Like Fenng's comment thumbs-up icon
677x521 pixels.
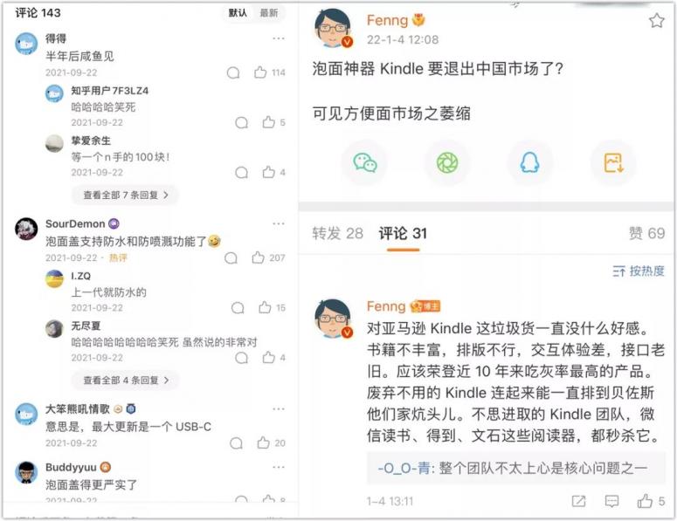coord(645,501)
